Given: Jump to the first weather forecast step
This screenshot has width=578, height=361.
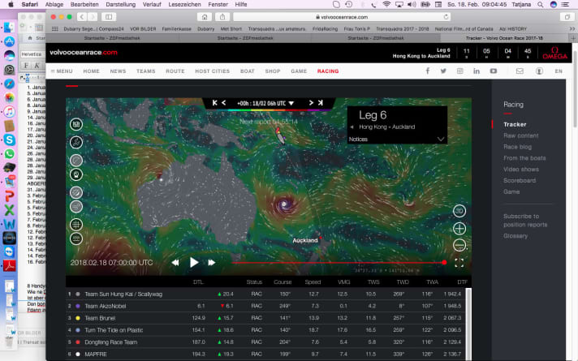Looking at the screenshot, I should (x=215, y=103).
